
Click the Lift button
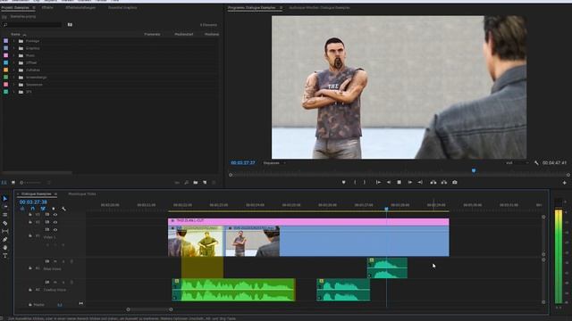(433, 182)
